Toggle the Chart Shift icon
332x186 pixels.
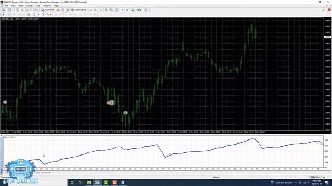(x=127, y=10)
